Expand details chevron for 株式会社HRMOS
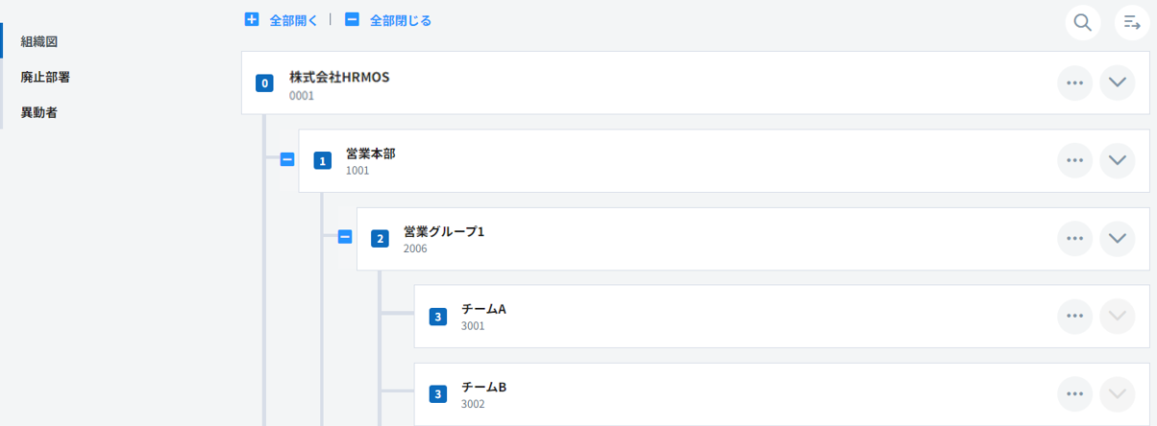 pos(1117,83)
